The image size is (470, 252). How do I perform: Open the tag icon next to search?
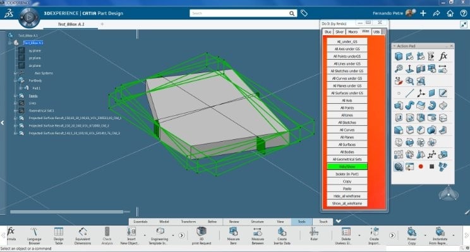tap(304, 13)
